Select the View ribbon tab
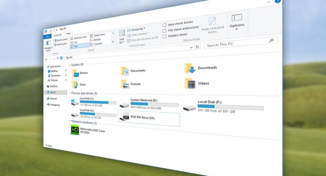 [68, 34]
